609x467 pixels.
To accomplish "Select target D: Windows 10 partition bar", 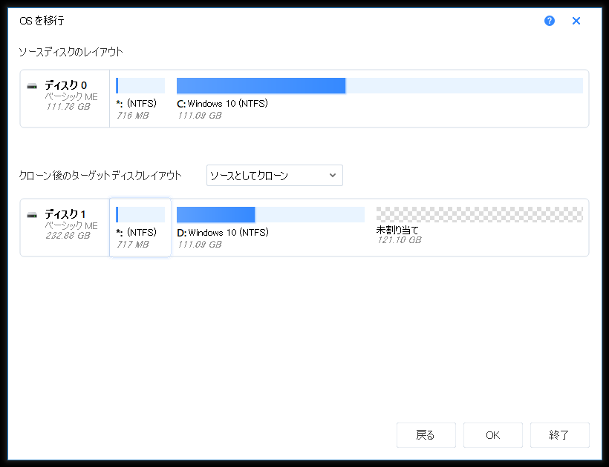I will 270,215.
